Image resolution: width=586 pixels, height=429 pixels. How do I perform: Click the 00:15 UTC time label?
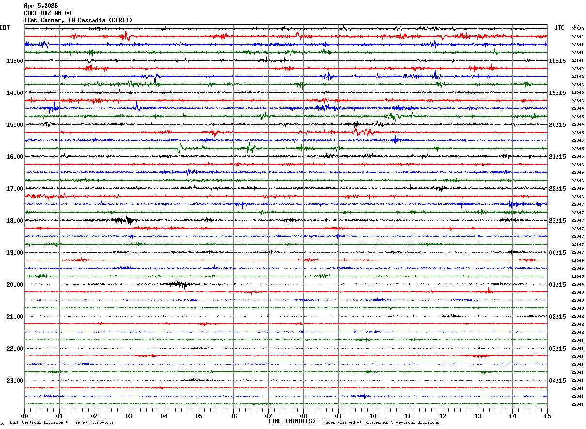click(557, 253)
